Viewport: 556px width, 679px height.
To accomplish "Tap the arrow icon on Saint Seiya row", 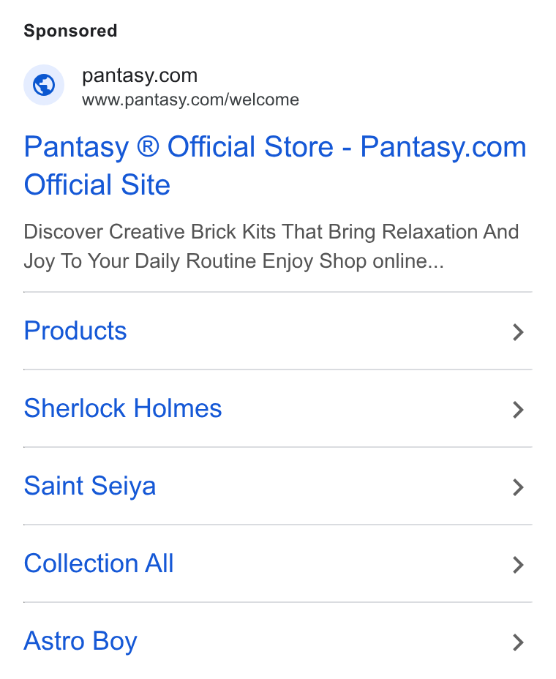I will (518, 487).
